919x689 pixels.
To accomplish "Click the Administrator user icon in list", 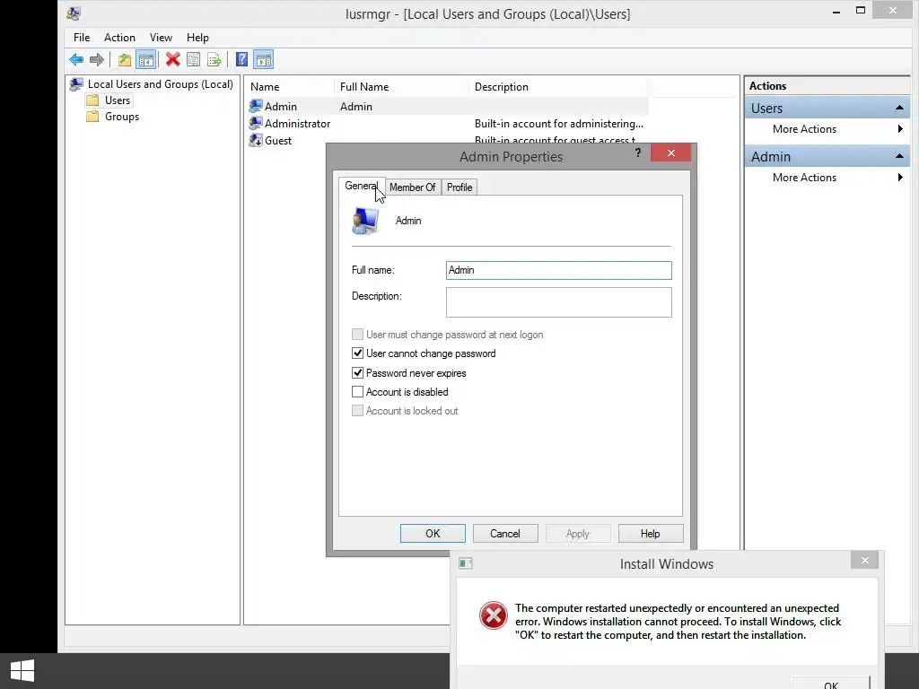I will pos(256,123).
